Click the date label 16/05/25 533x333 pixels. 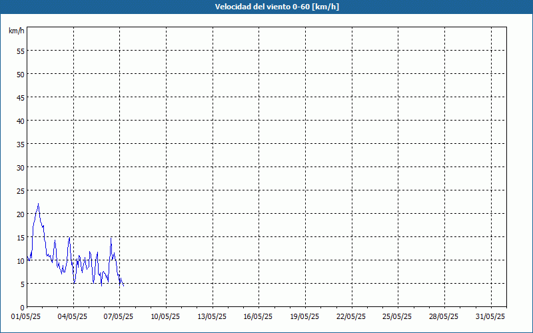(258, 317)
